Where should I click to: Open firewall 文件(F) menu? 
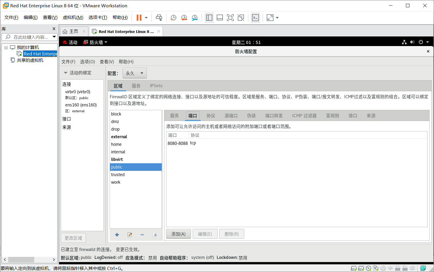(x=68, y=62)
